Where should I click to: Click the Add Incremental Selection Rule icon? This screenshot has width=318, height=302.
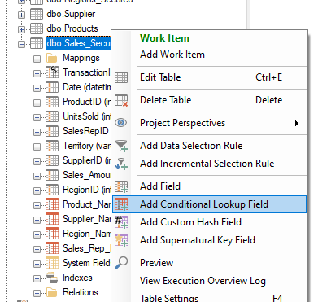121,164
